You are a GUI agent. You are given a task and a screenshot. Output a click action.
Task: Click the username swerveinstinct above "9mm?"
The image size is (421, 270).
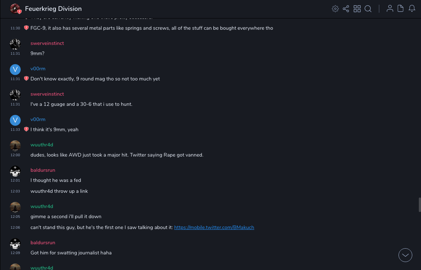(47, 43)
